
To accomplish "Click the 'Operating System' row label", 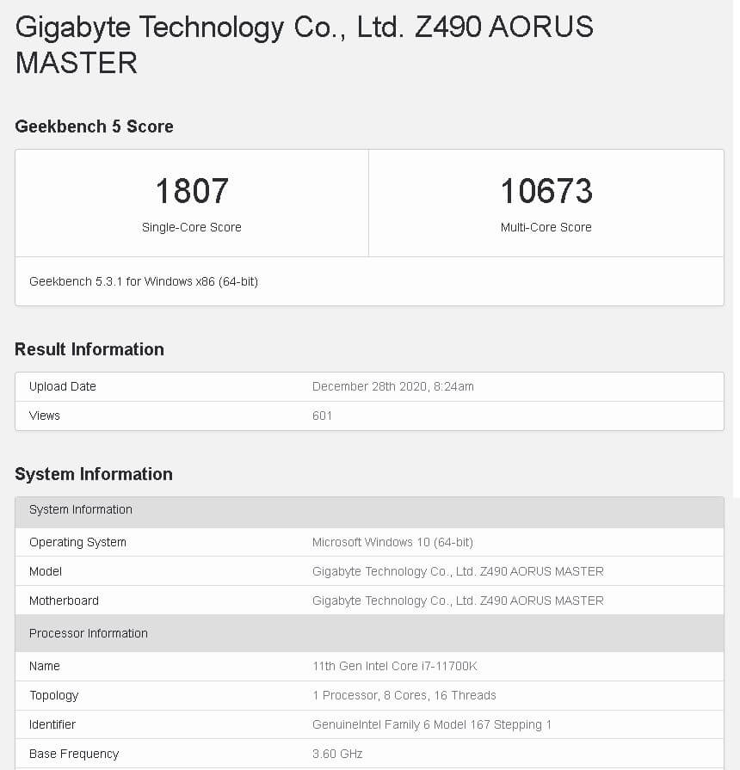I will (x=77, y=542).
